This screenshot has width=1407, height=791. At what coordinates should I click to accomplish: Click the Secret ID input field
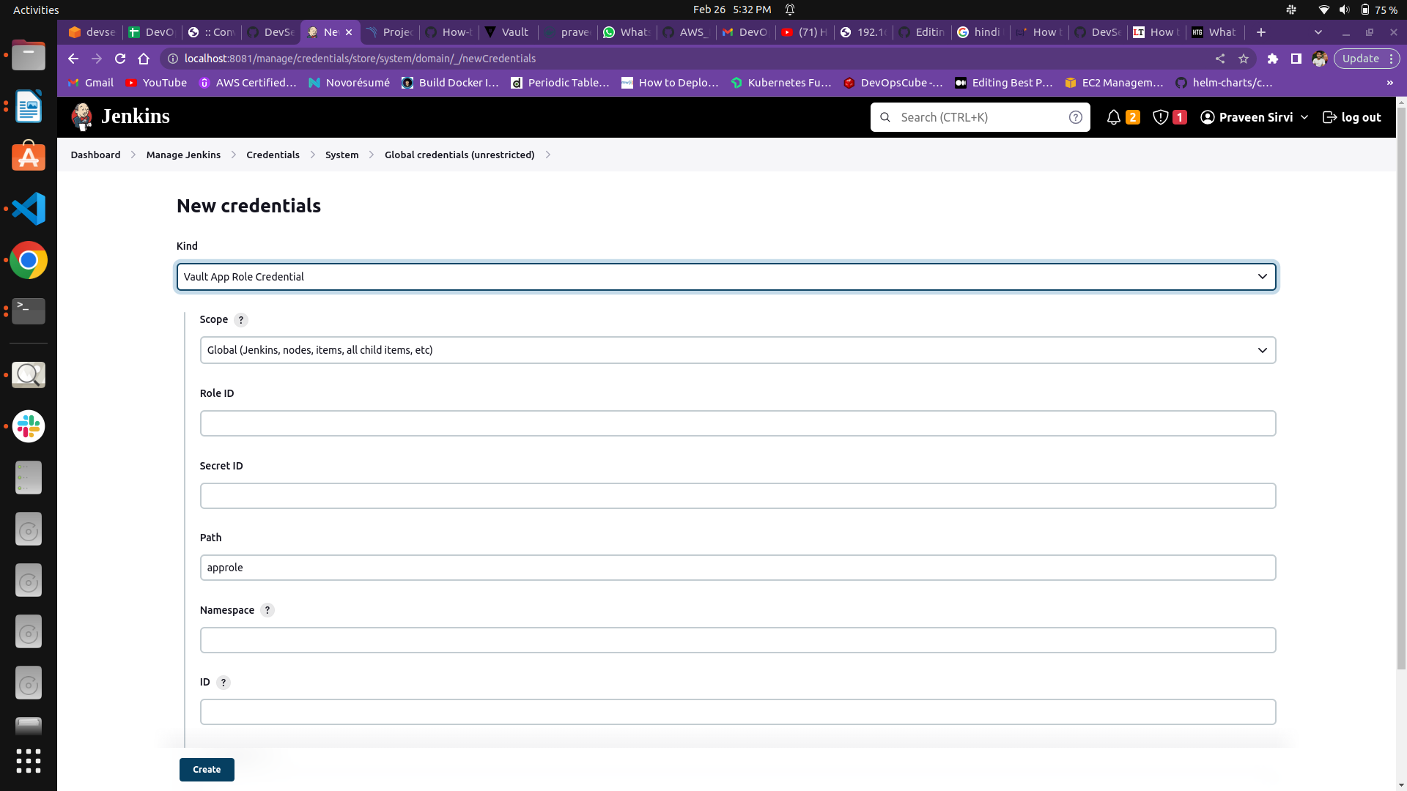[x=738, y=496]
